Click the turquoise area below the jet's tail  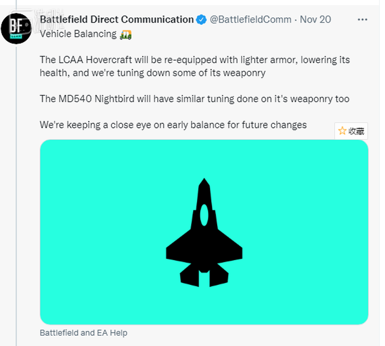pos(204,305)
